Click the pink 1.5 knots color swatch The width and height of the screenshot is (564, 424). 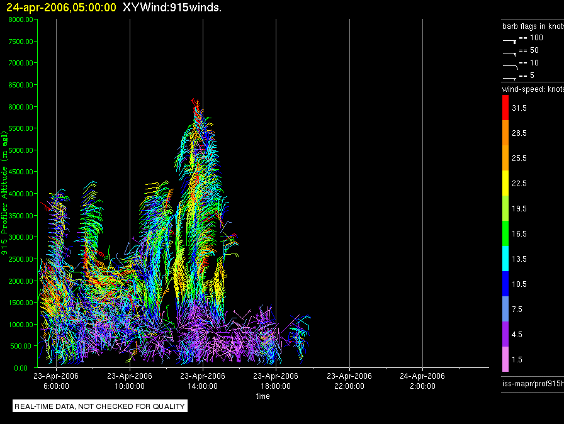pyautogui.click(x=505, y=359)
